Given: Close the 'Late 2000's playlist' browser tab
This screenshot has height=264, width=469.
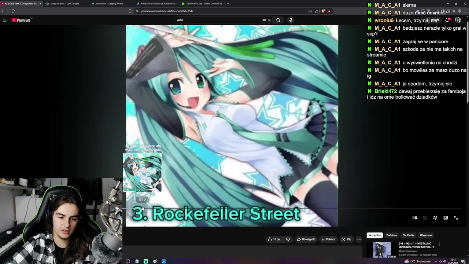Looking at the screenshot, I should click(40, 4).
